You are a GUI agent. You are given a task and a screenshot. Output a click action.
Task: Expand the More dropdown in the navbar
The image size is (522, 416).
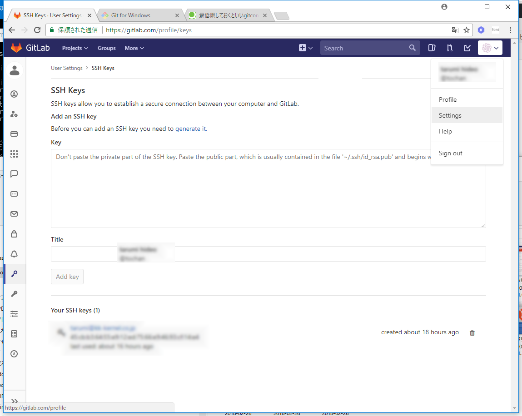point(134,48)
